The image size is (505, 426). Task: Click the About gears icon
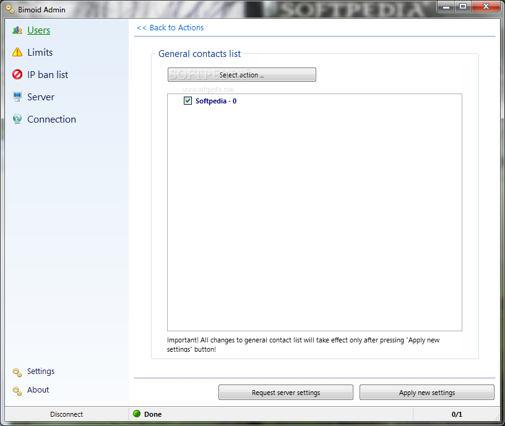coord(17,391)
